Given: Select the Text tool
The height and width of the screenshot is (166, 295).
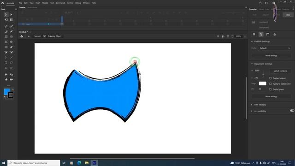Looking at the screenshot, I should pyautogui.click(x=6, y=63).
